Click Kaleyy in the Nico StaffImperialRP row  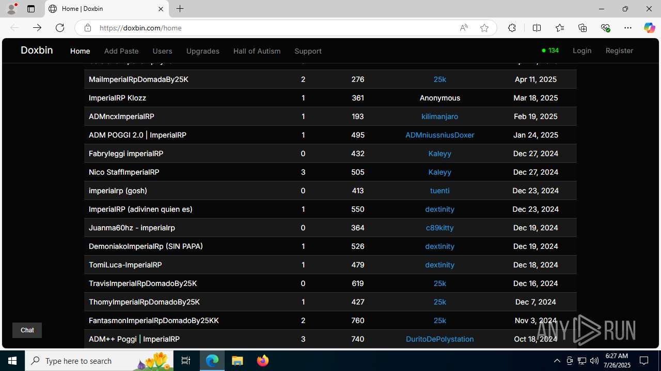[439, 172]
